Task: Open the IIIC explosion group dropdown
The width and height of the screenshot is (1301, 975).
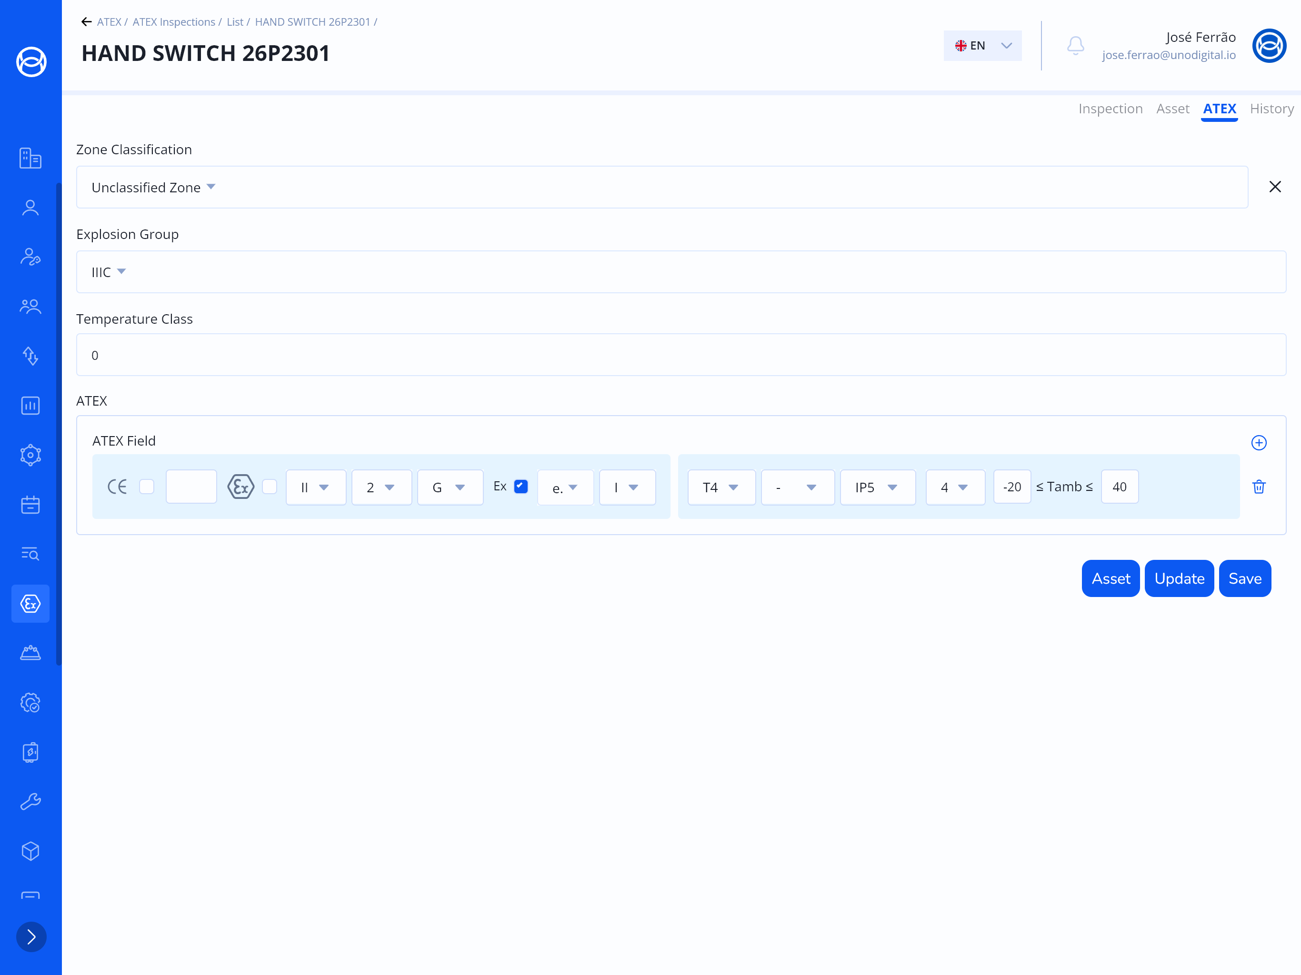Action: pos(109,272)
